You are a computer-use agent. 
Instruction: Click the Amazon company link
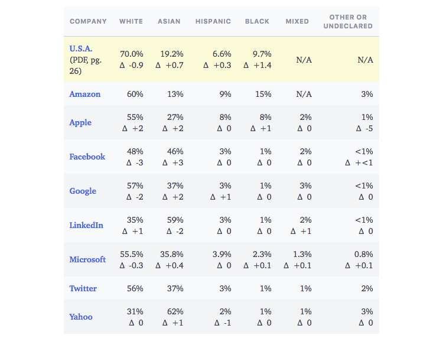pyautogui.click(x=85, y=94)
